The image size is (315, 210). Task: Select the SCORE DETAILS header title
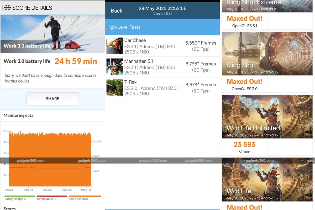pos(32,8)
